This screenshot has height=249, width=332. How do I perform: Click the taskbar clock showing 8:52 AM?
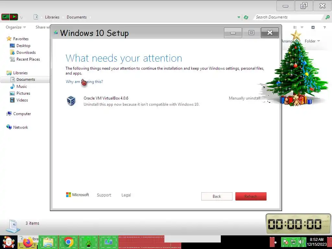pos(317,242)
